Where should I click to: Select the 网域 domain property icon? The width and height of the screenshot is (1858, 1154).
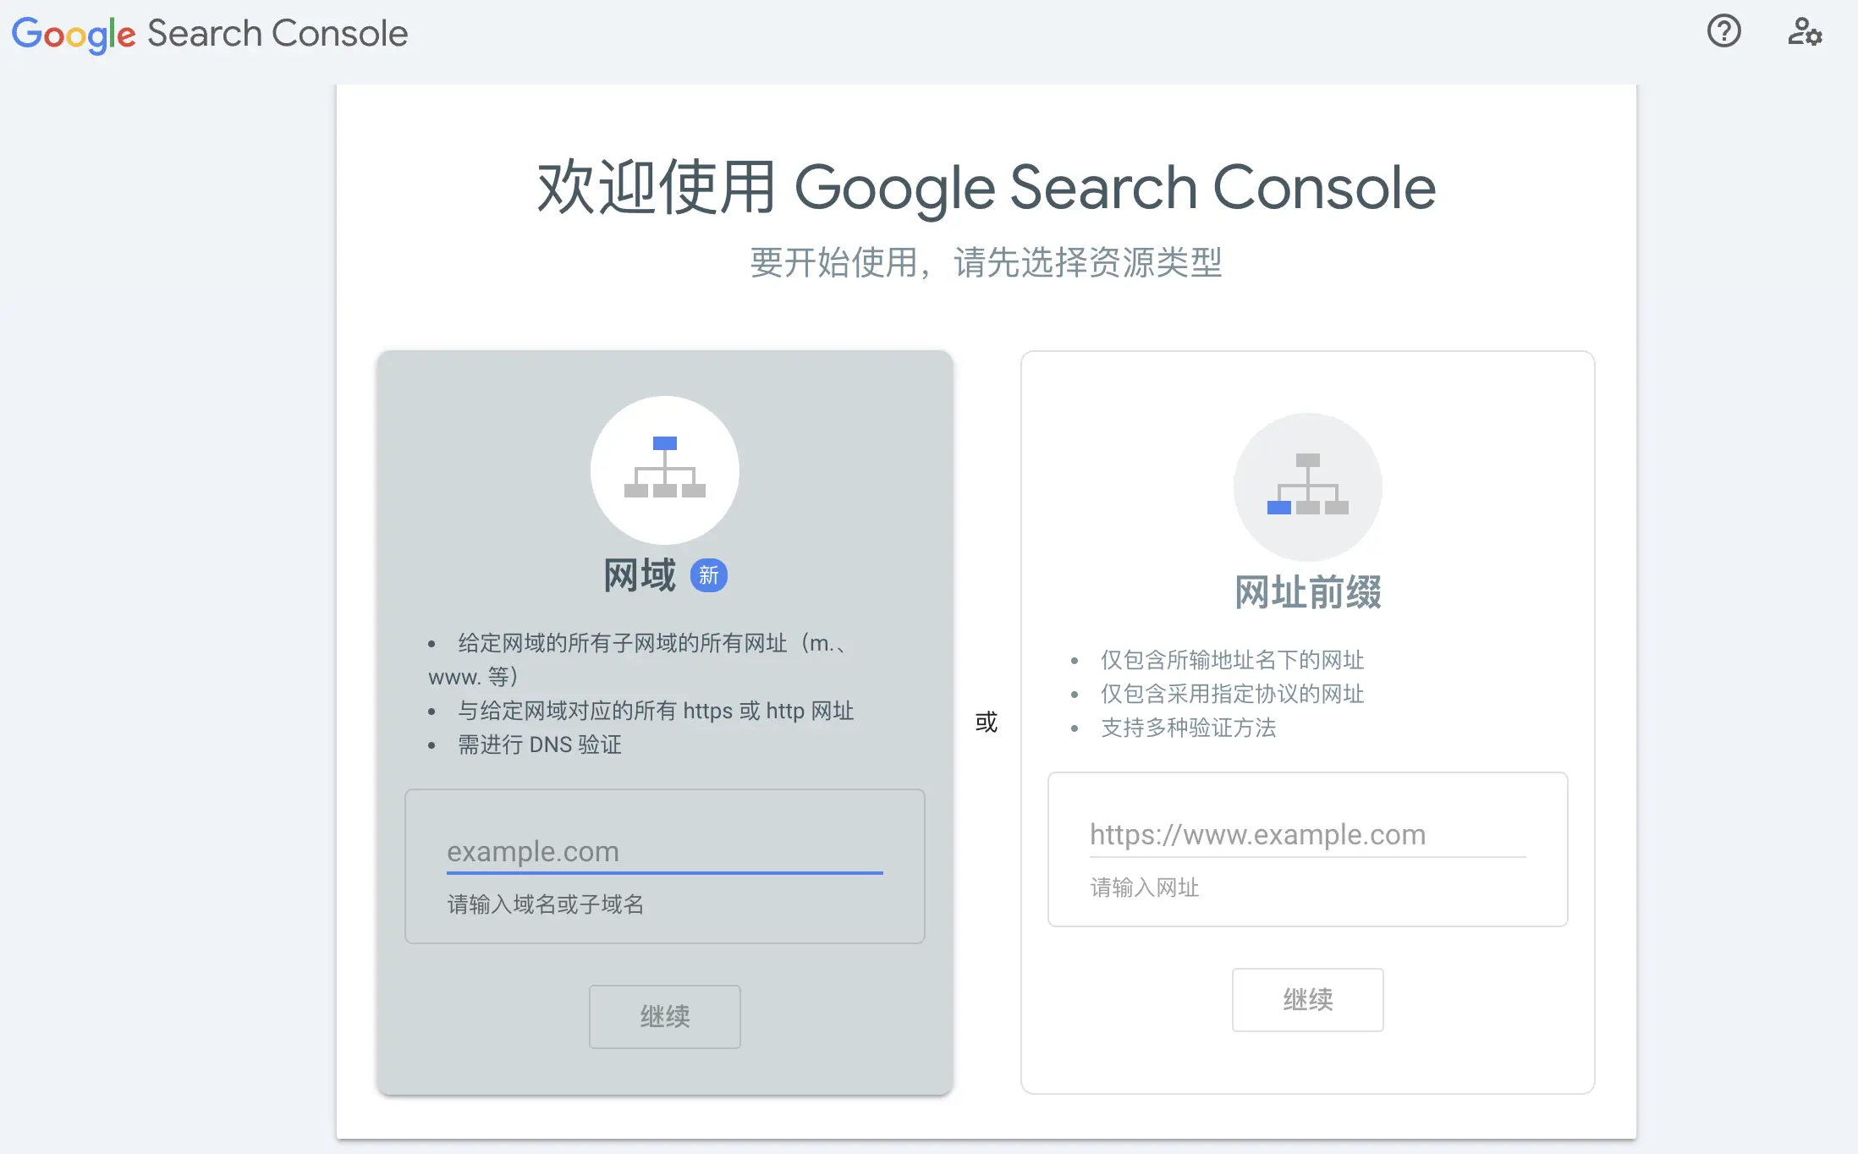665,470
